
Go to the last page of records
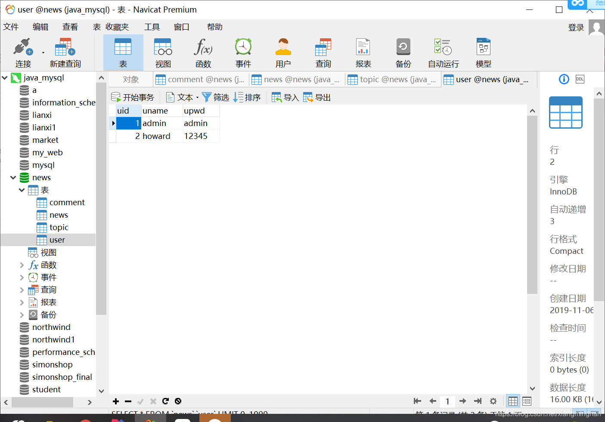[x=478, y=401]
